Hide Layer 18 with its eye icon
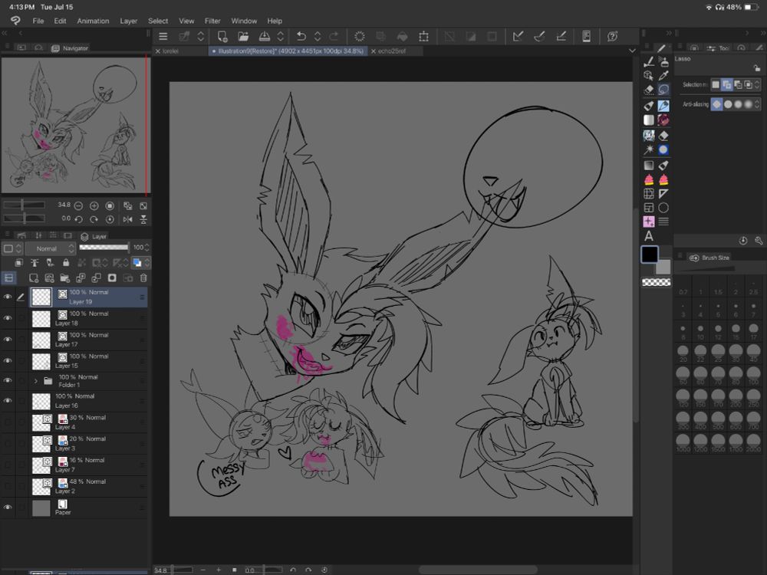This screenshot has width=767, height=575. point(8,318)
